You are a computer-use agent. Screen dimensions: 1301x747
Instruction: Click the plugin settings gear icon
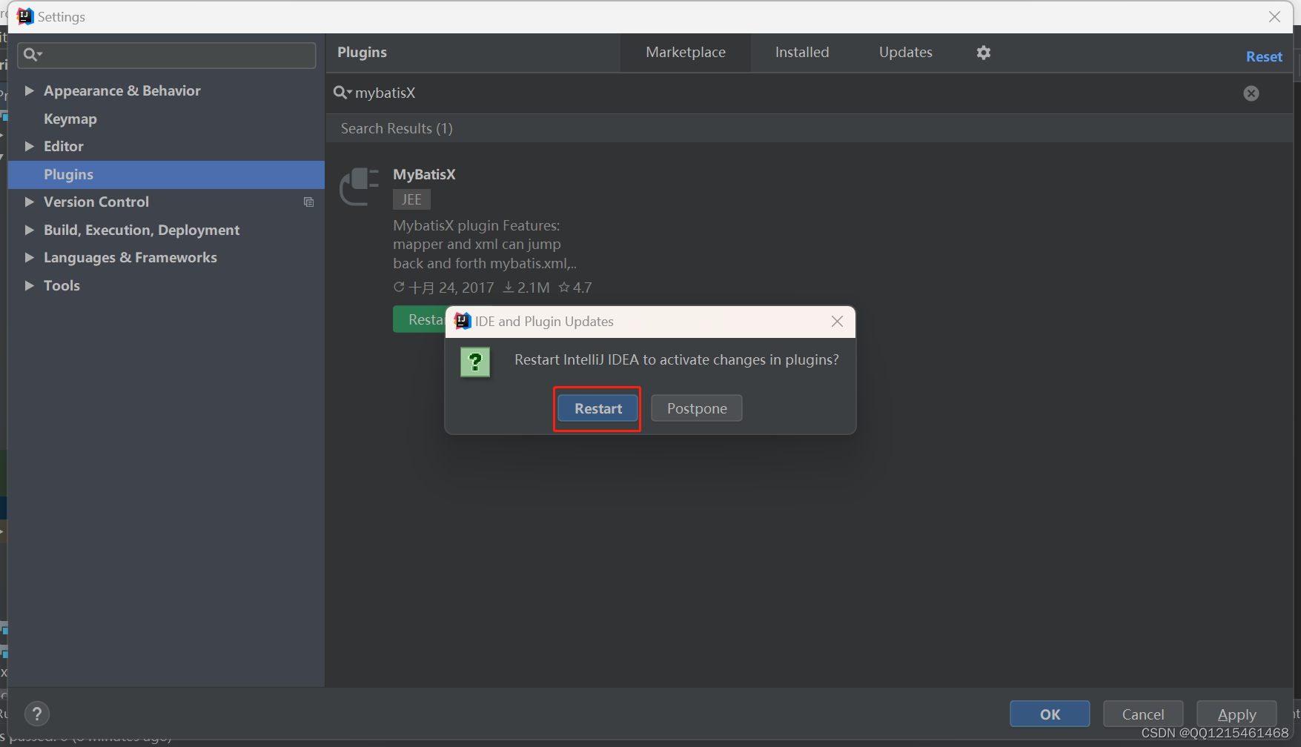983,53
